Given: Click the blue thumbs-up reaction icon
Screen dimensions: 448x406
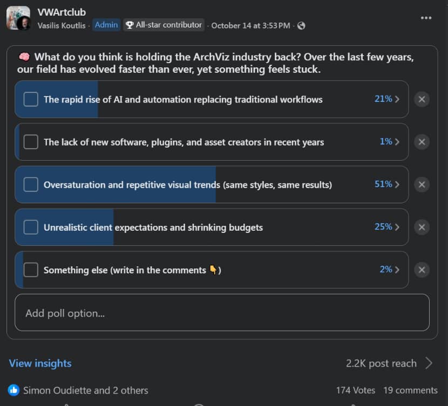Looking at the screenshot, I should 13,390.
